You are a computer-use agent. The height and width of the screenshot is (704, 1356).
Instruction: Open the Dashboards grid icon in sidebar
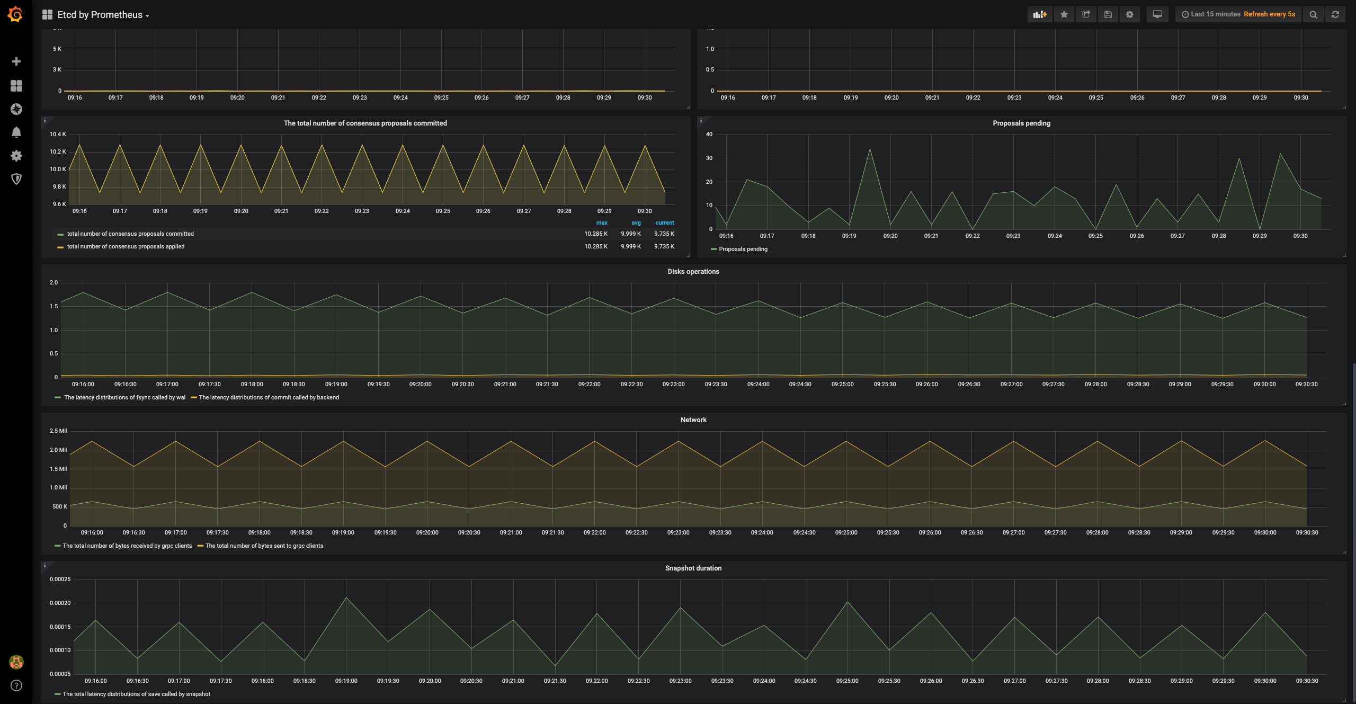click(16, 86)
